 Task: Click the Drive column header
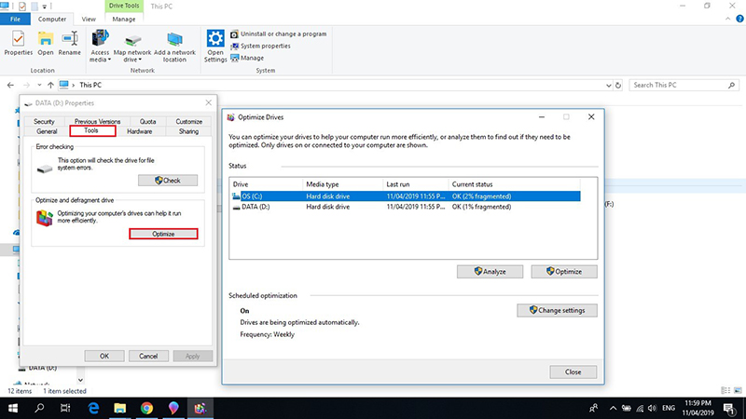tap(266, 184)
